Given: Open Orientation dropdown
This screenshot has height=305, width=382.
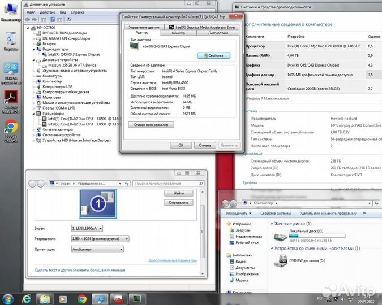Looking at the screenshot, I should [97, 249].
